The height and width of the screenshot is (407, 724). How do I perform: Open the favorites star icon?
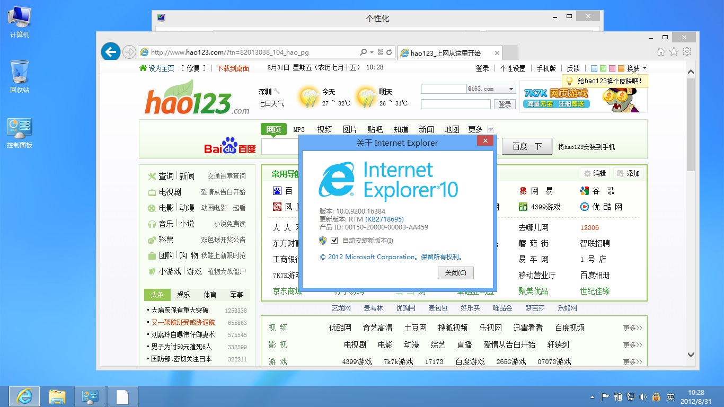674,52
